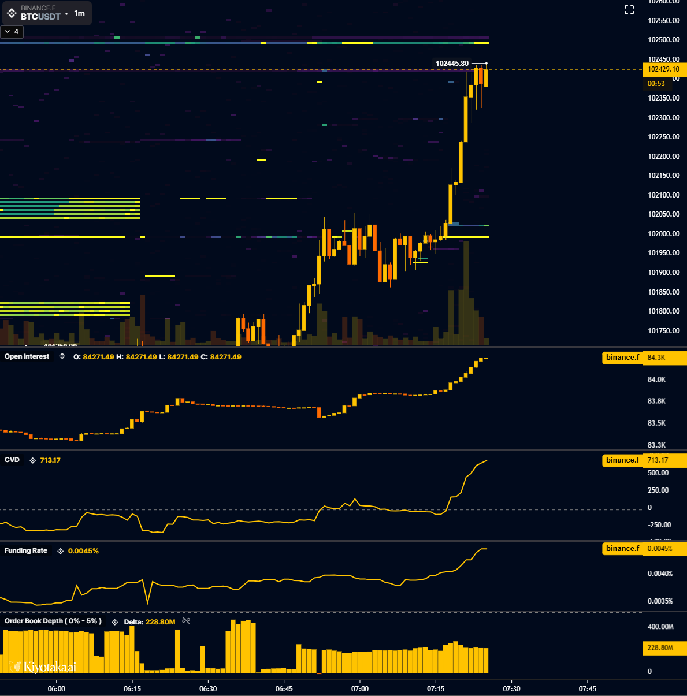
Task: Click the exchange icon beside CVD label
Action: tap(33, 460)
